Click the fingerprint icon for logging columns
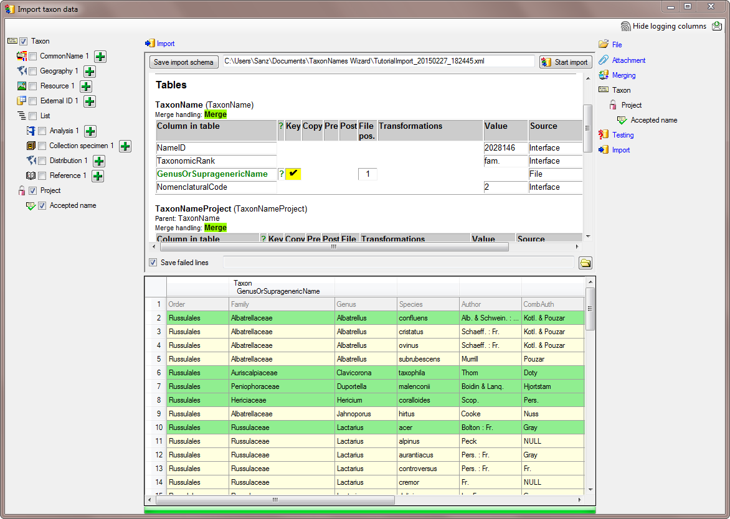This screenshot has width=730, height=519. [625, 26]
